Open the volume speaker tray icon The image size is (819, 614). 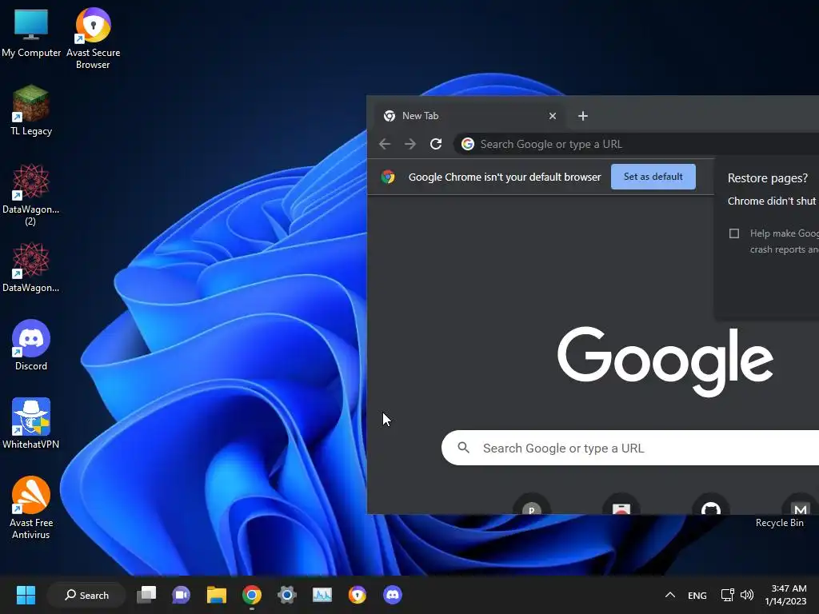click(x=747, y=595)
